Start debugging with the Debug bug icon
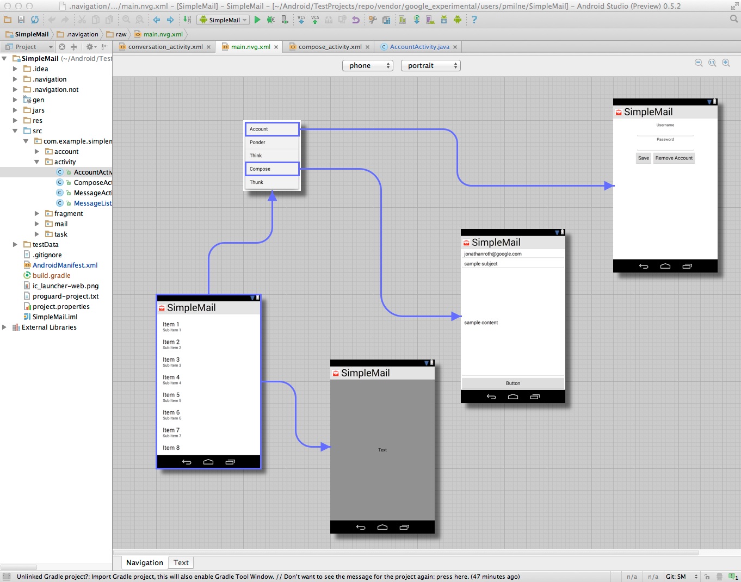Screen dimensions: 741x582 click(x=270, y=20)
